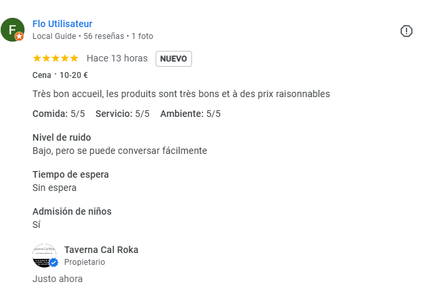Image resolution: width=437 pixels, height=288 pixels.
Task: Open Flo Utilisateur's green F avatar
Action: point(13,30)
